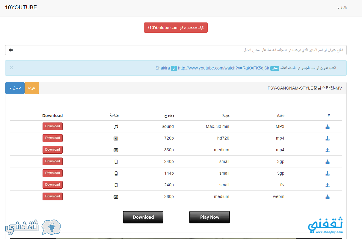Screen dimensions: 362x239
Task: Click the Max. 30 min cell
Action: 218,126
